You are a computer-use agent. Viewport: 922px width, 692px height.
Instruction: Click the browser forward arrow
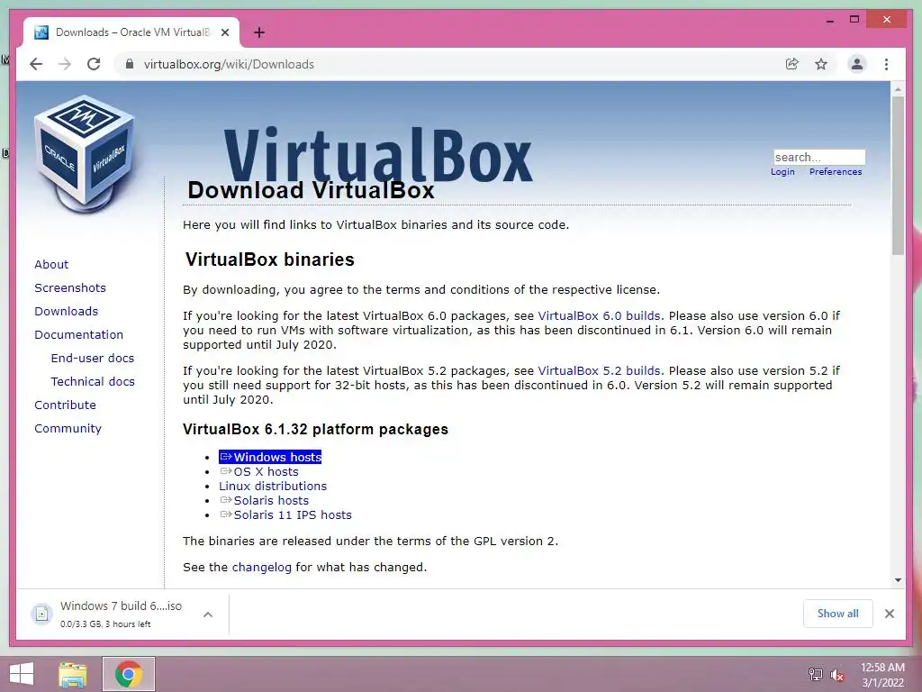coord(65,64)
